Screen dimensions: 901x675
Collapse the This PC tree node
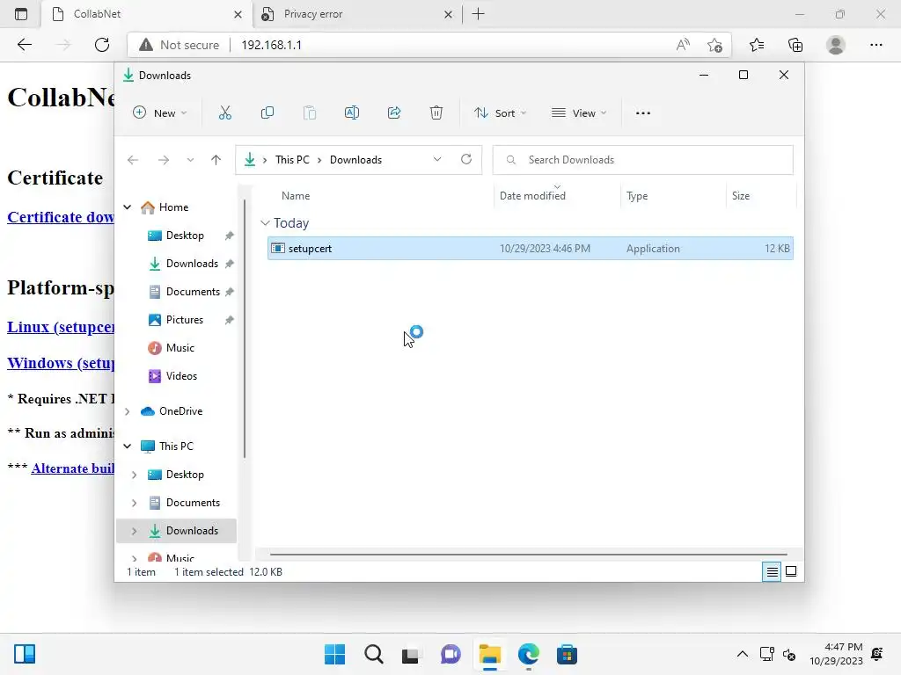point(128,446)
